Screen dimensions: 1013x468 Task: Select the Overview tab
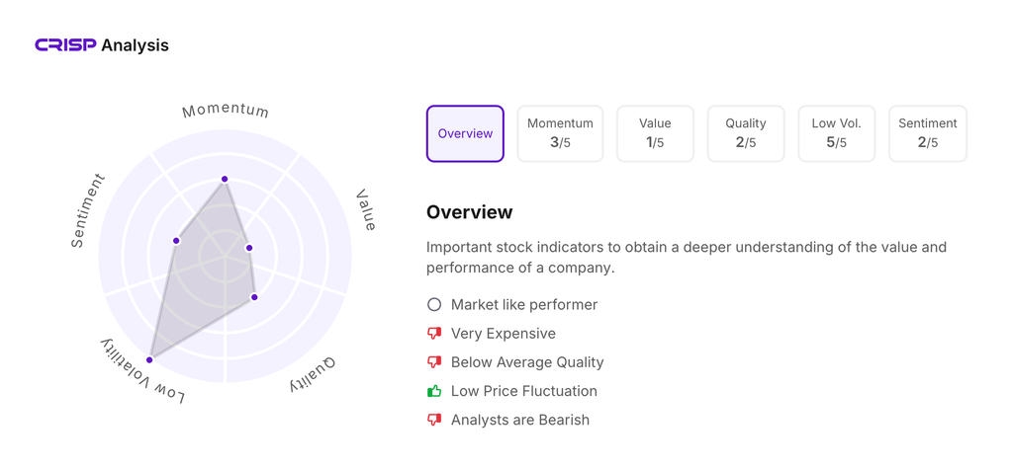pyautogui.click(x=465, y=133)
